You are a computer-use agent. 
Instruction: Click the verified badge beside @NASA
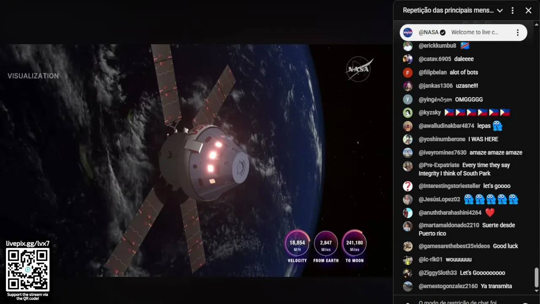pyautogui.click(x=443, y=33)
